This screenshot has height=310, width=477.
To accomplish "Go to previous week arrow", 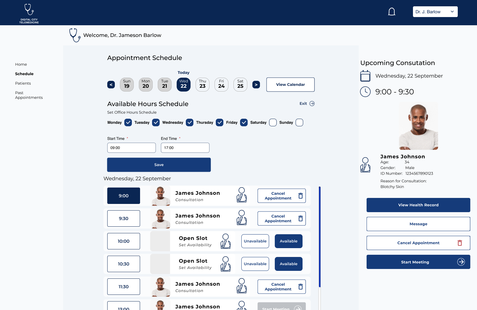I will [111, 85].
